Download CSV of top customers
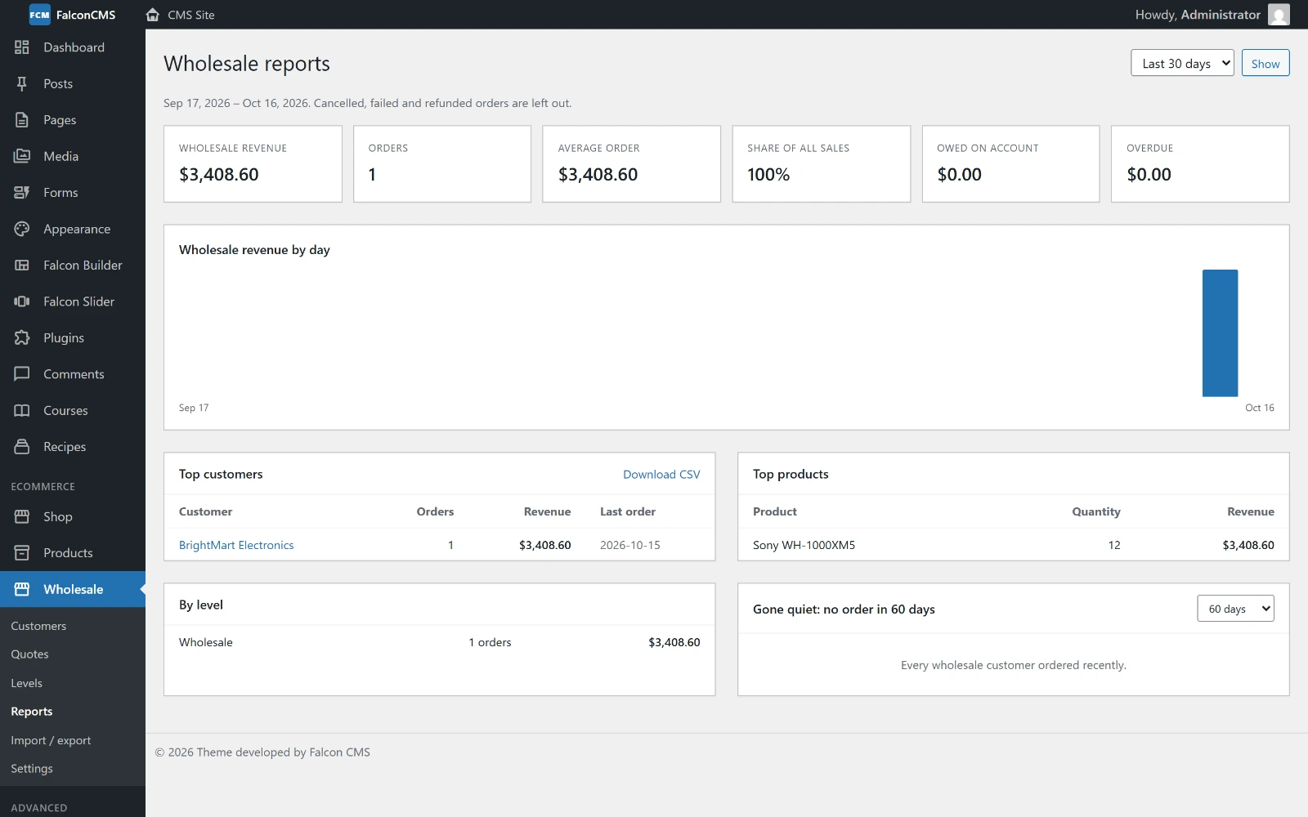Image resolution: width=1308 pixels, height=817 pixels. pos(661,475)
